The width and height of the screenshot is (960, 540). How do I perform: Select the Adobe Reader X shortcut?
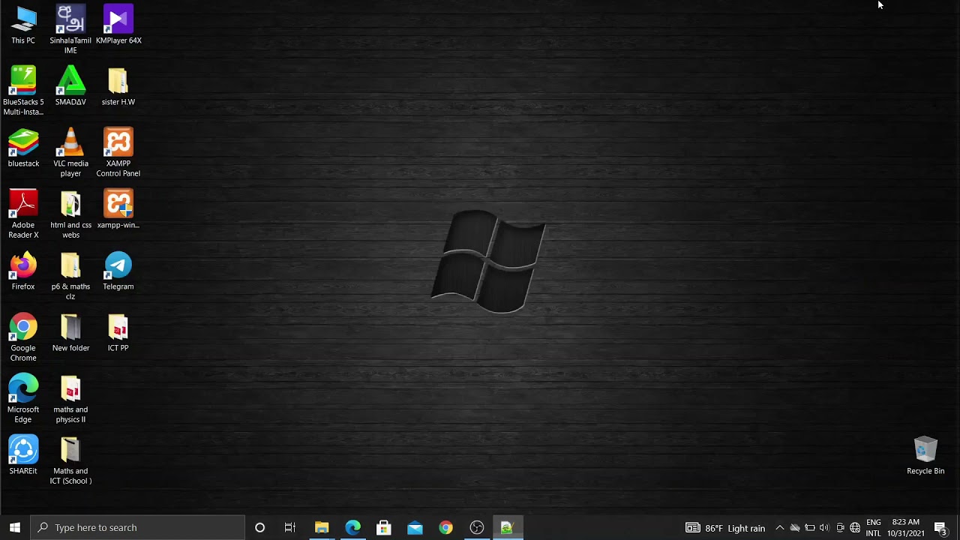23,214
